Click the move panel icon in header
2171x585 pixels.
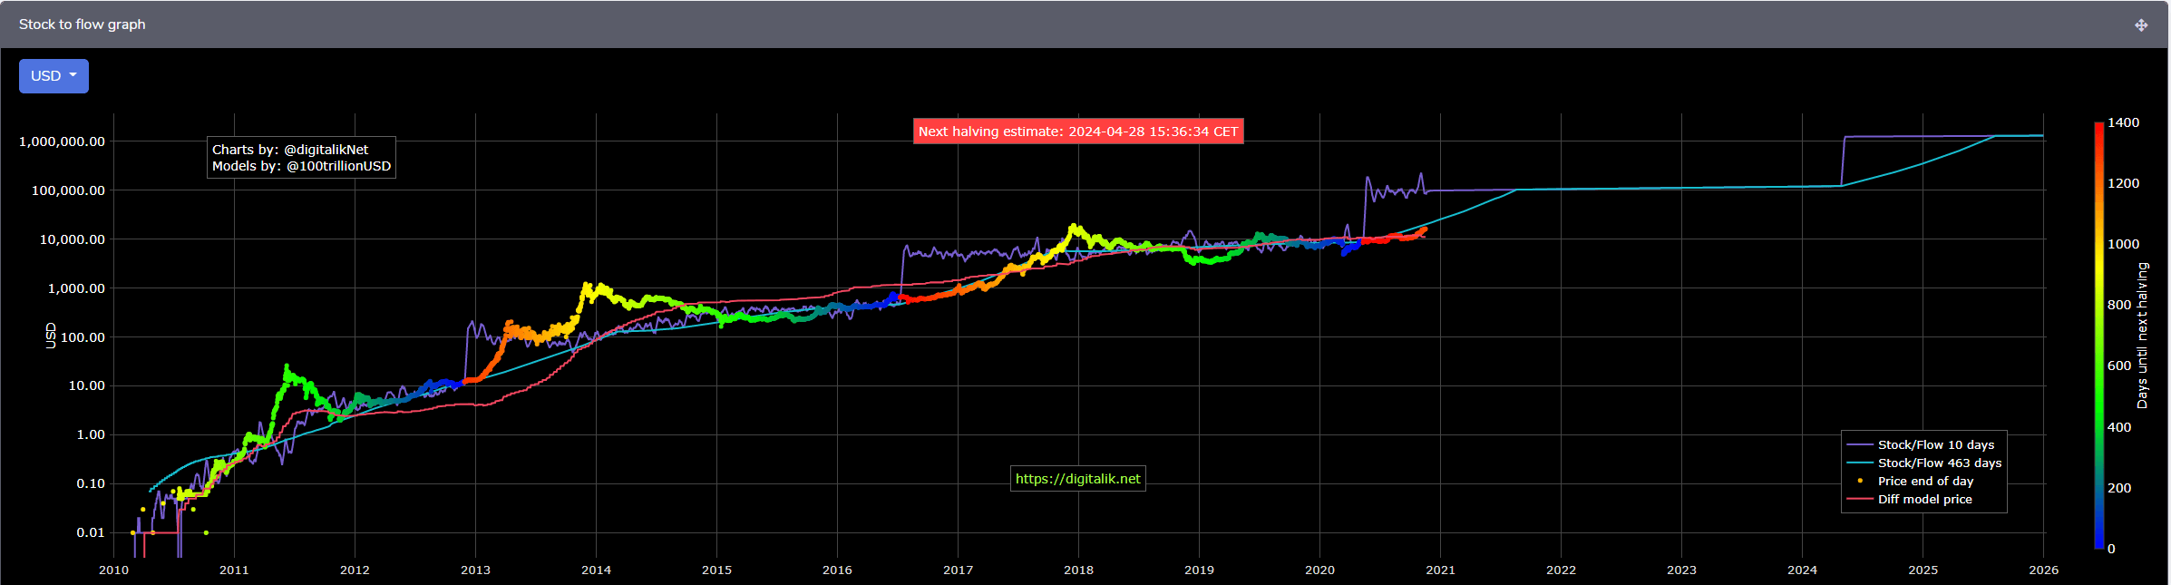[x=2141, y=25]
